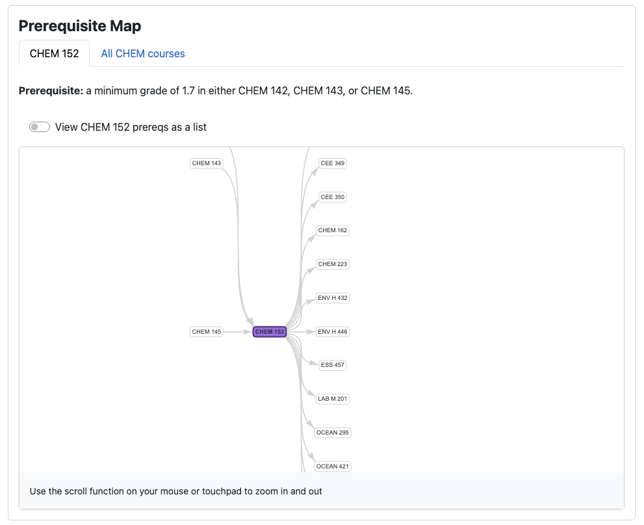Click the arrow linking CHEM 145 to CHEM 152
The height and width of the screenshot is (525, 644).
[x=238, y=331]
